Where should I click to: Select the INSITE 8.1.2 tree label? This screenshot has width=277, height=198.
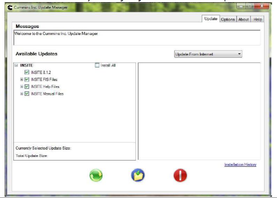[x=41, y=72]
